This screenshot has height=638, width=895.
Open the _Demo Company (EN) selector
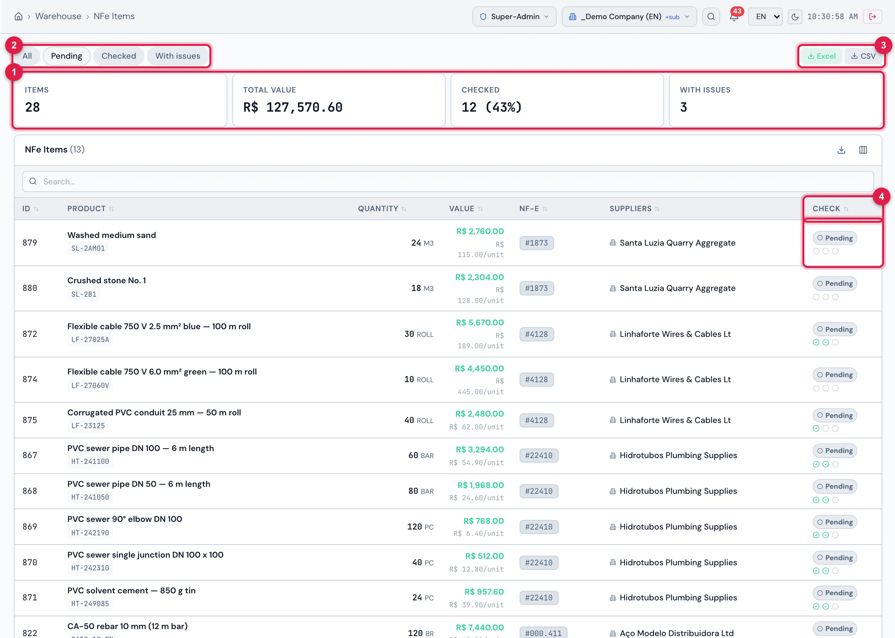tap(629, 17)
